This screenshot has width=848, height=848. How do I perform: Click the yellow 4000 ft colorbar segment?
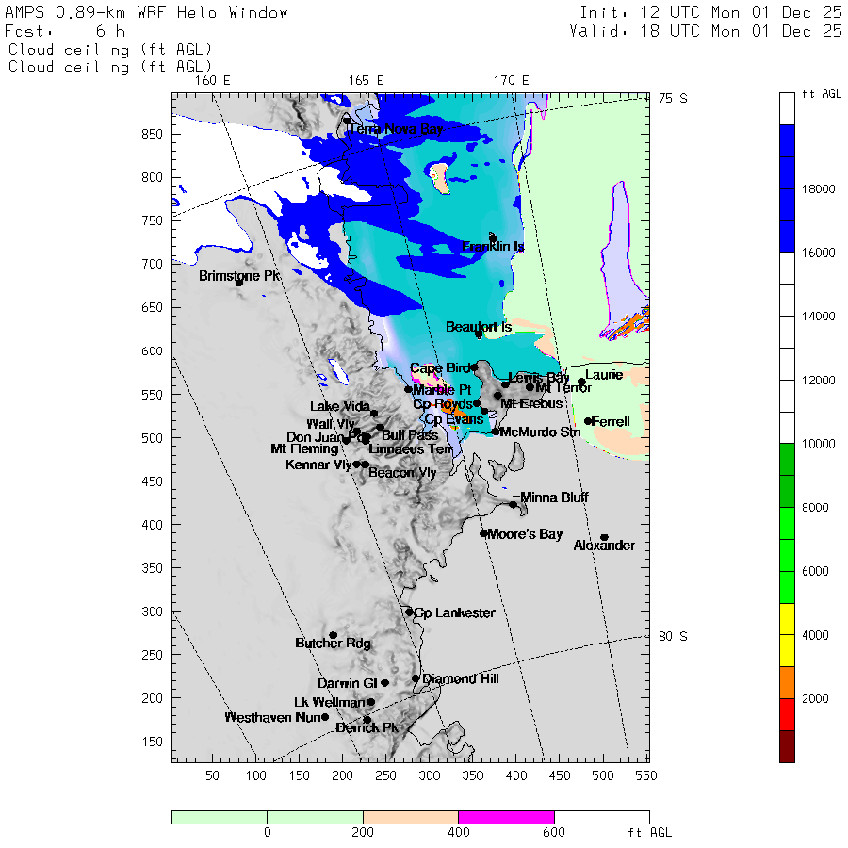(787, 635)
